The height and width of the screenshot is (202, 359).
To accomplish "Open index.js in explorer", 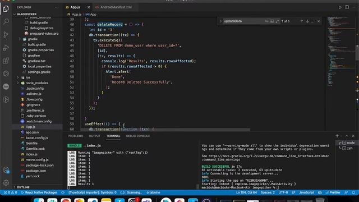I will (31, 154).
